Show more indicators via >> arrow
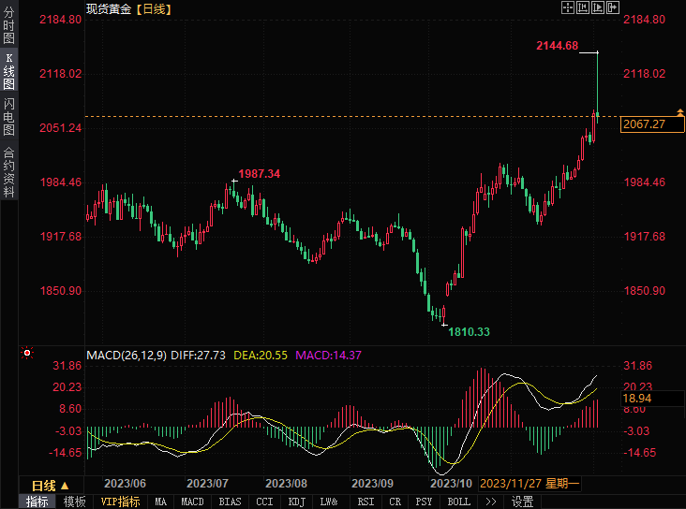686x509 pixels. (491, 502)
